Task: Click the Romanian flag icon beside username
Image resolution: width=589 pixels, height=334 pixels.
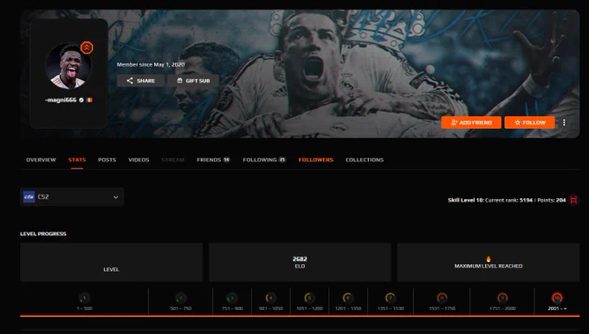Action: point(89,100)
